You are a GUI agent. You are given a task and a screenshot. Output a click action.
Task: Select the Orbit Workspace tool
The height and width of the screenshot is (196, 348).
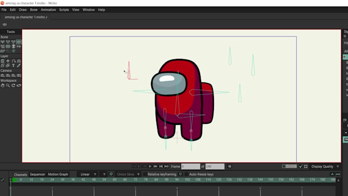(x=19, y=85)
